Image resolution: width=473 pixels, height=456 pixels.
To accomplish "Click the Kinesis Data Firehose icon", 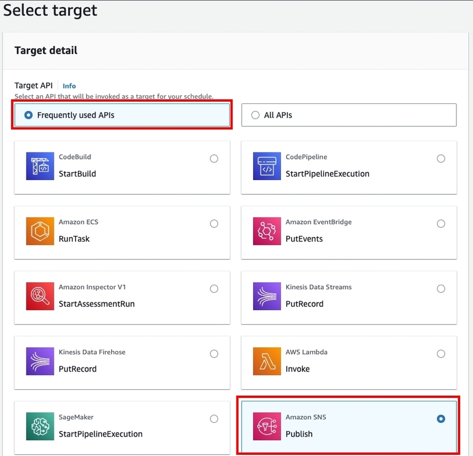I will pos(40,361).
